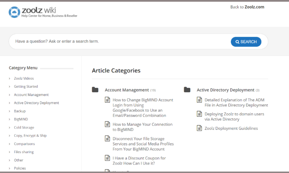Open Files sharing category in sidebar
This screenshot has width=289, height=173.
click(24, 152)
